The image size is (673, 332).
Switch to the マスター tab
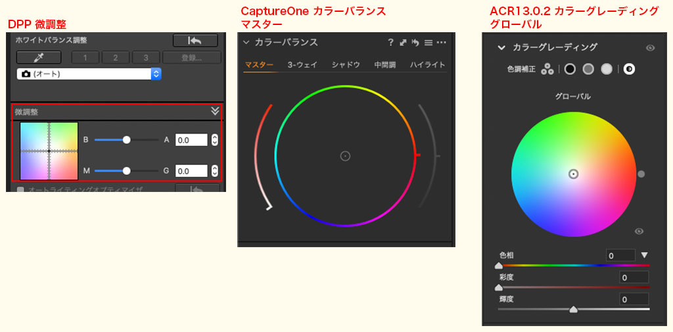click(259, 65)
